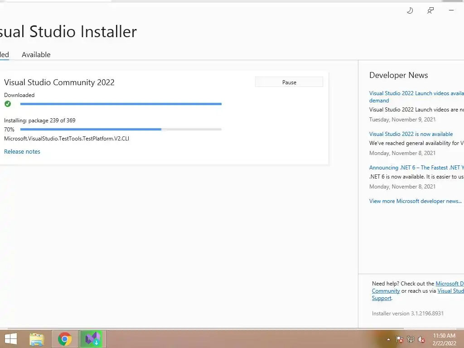Show hidden system tray icons
Viewport: 464px width, 348px height.
coord(388,340)
